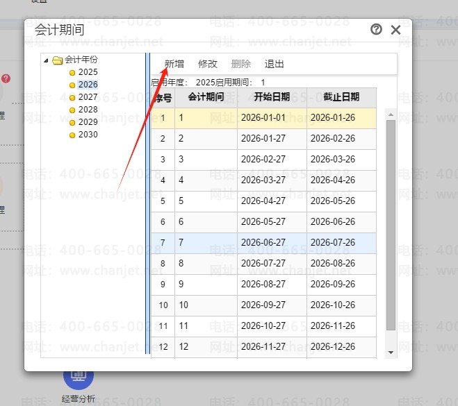This screenshot has height=406, width=458.
Task: Click red question mark icon in background window
Action: (x=6, y=78)
